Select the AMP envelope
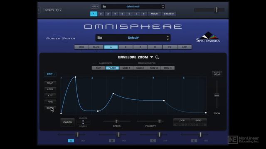 99,68
